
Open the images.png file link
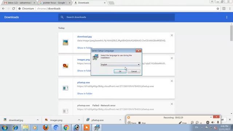[83, 60]
